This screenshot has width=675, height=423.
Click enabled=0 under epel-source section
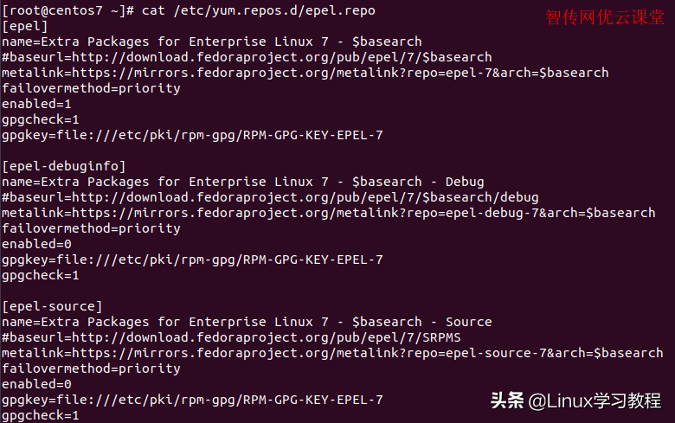(36, 384)
